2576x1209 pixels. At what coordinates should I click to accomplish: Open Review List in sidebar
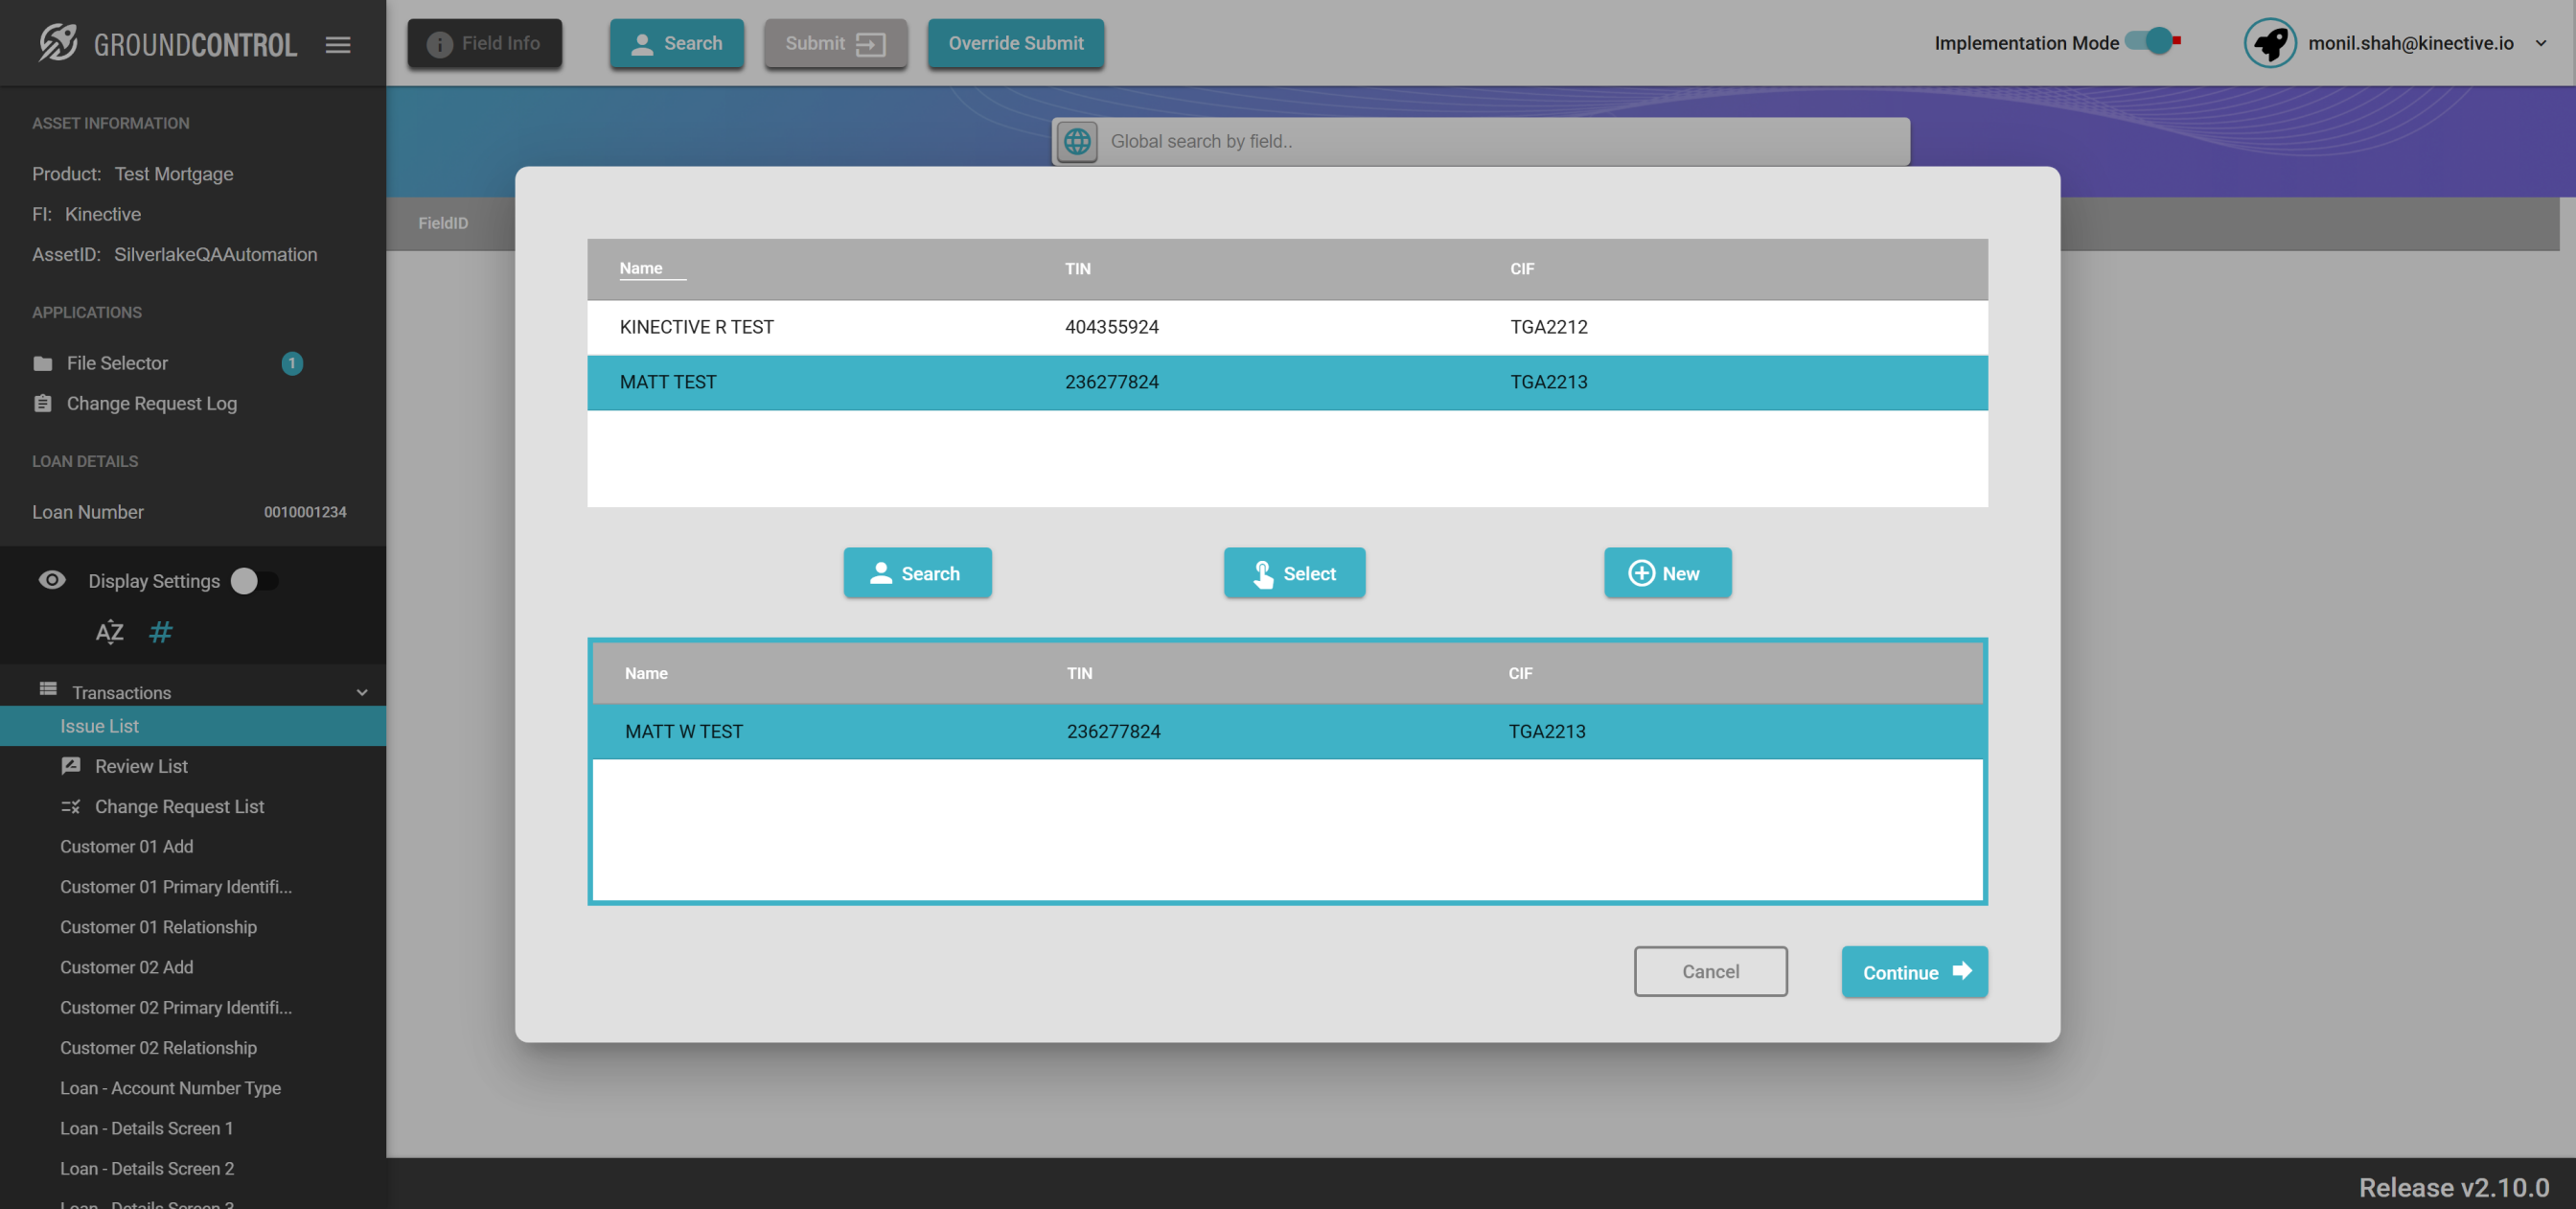pos(140,766)
